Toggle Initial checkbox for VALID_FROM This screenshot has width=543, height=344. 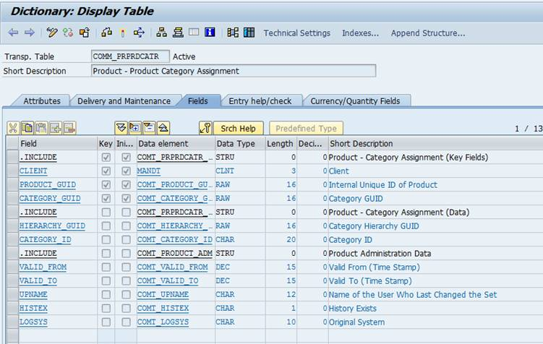(x=126, y=267)
